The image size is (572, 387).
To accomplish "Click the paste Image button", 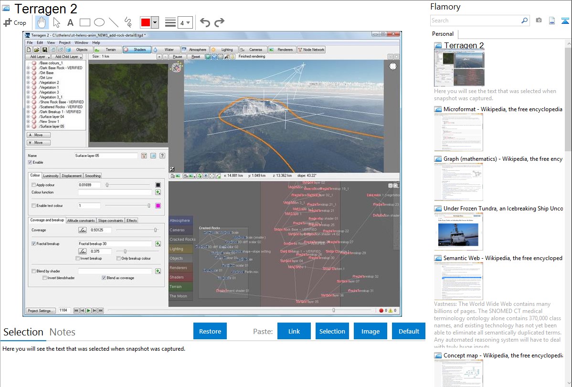I will (370, 331).
